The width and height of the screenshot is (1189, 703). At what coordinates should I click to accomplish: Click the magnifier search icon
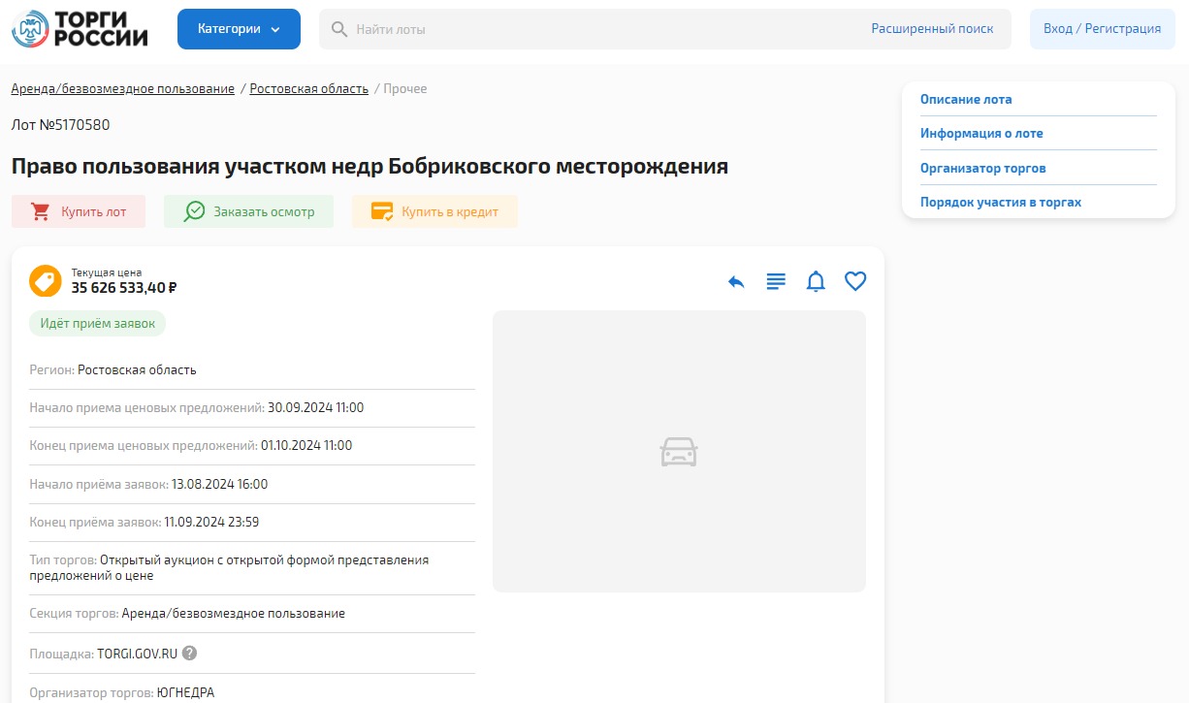click(339, 29)
